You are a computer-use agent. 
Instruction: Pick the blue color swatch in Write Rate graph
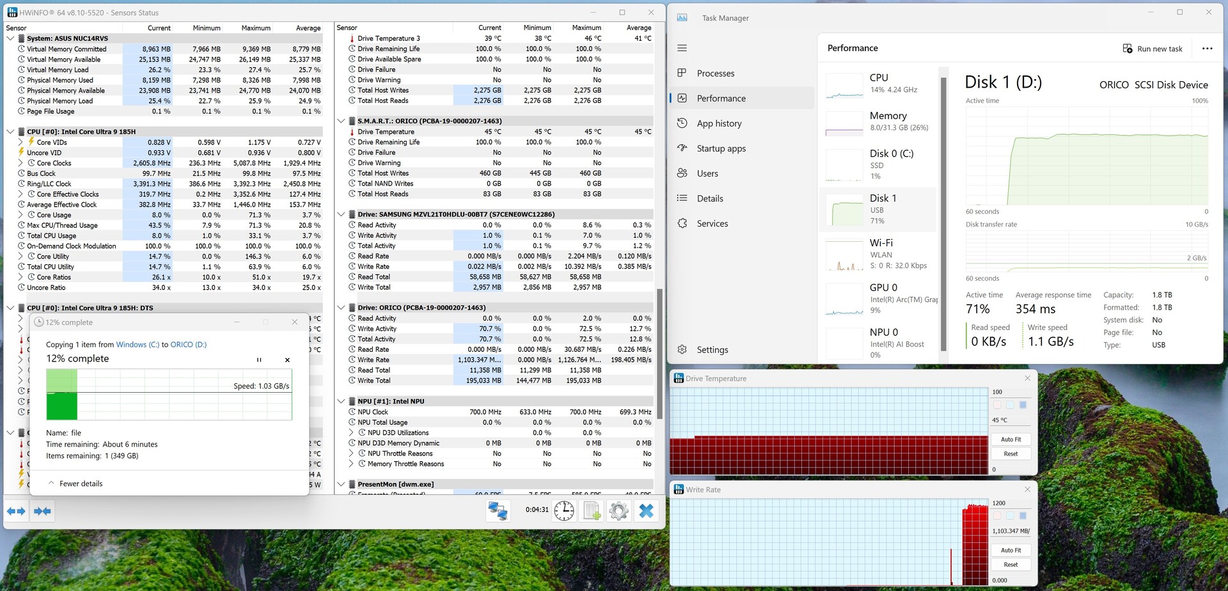(x=1023, y=516)
